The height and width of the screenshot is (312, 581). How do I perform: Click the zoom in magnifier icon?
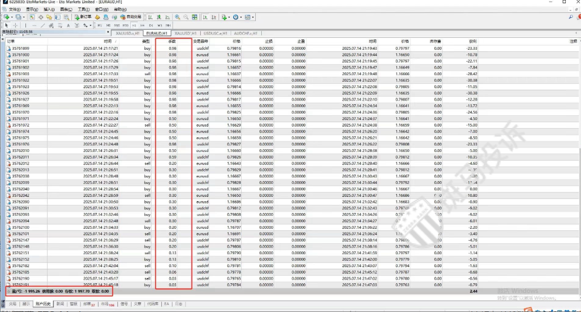[177, 17]
